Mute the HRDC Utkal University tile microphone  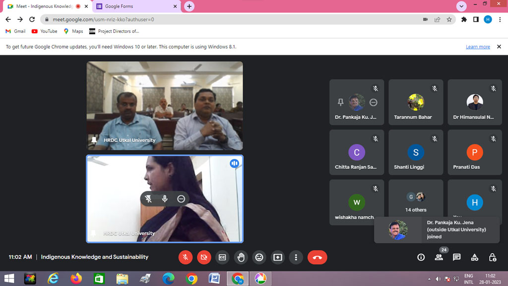[x=165, y=199]
